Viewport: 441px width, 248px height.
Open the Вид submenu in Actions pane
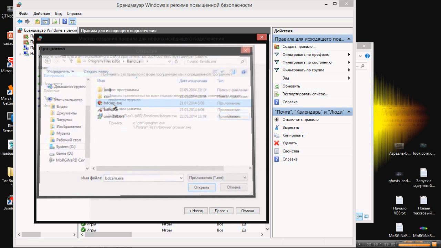pos(313,78)
